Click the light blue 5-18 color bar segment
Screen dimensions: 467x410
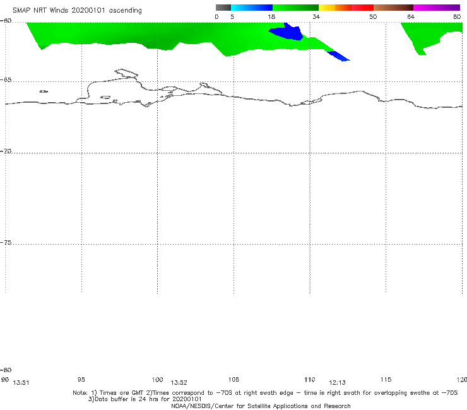(x=252, y=8)
